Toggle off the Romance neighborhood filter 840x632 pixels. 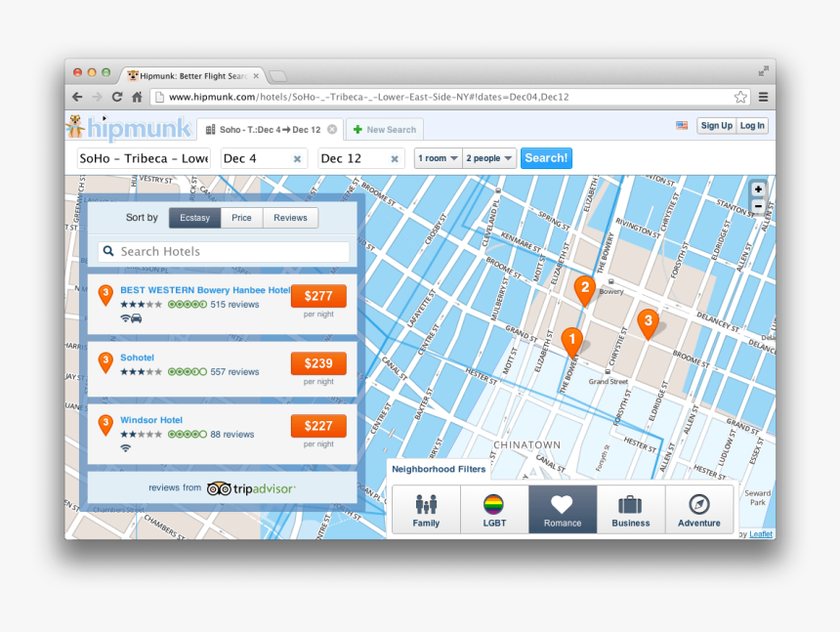[x=562, y=504]
